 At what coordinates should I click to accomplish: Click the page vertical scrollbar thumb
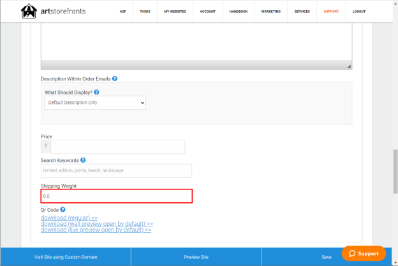pyautogui.click(x=395, y=172)
